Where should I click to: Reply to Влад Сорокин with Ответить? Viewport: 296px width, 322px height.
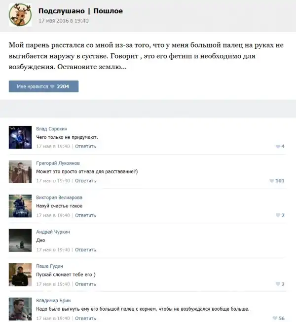coord(85,146)
